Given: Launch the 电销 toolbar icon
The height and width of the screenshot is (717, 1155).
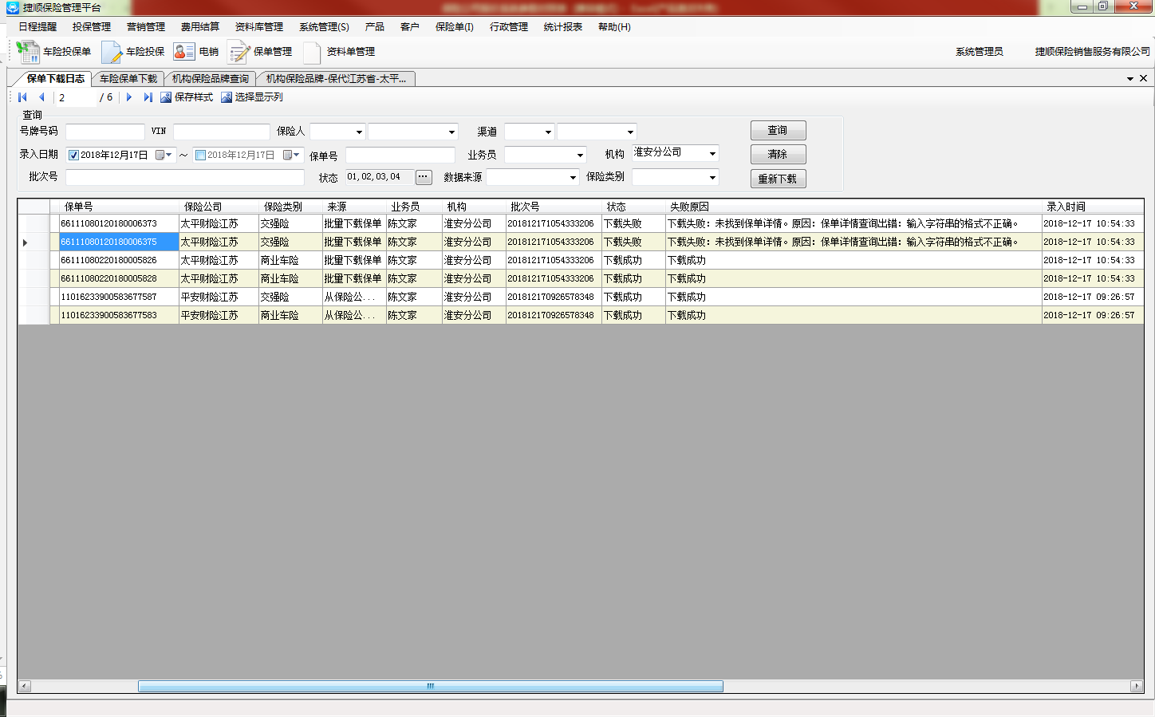Looking at the screenshot, I should click(184, 52).
